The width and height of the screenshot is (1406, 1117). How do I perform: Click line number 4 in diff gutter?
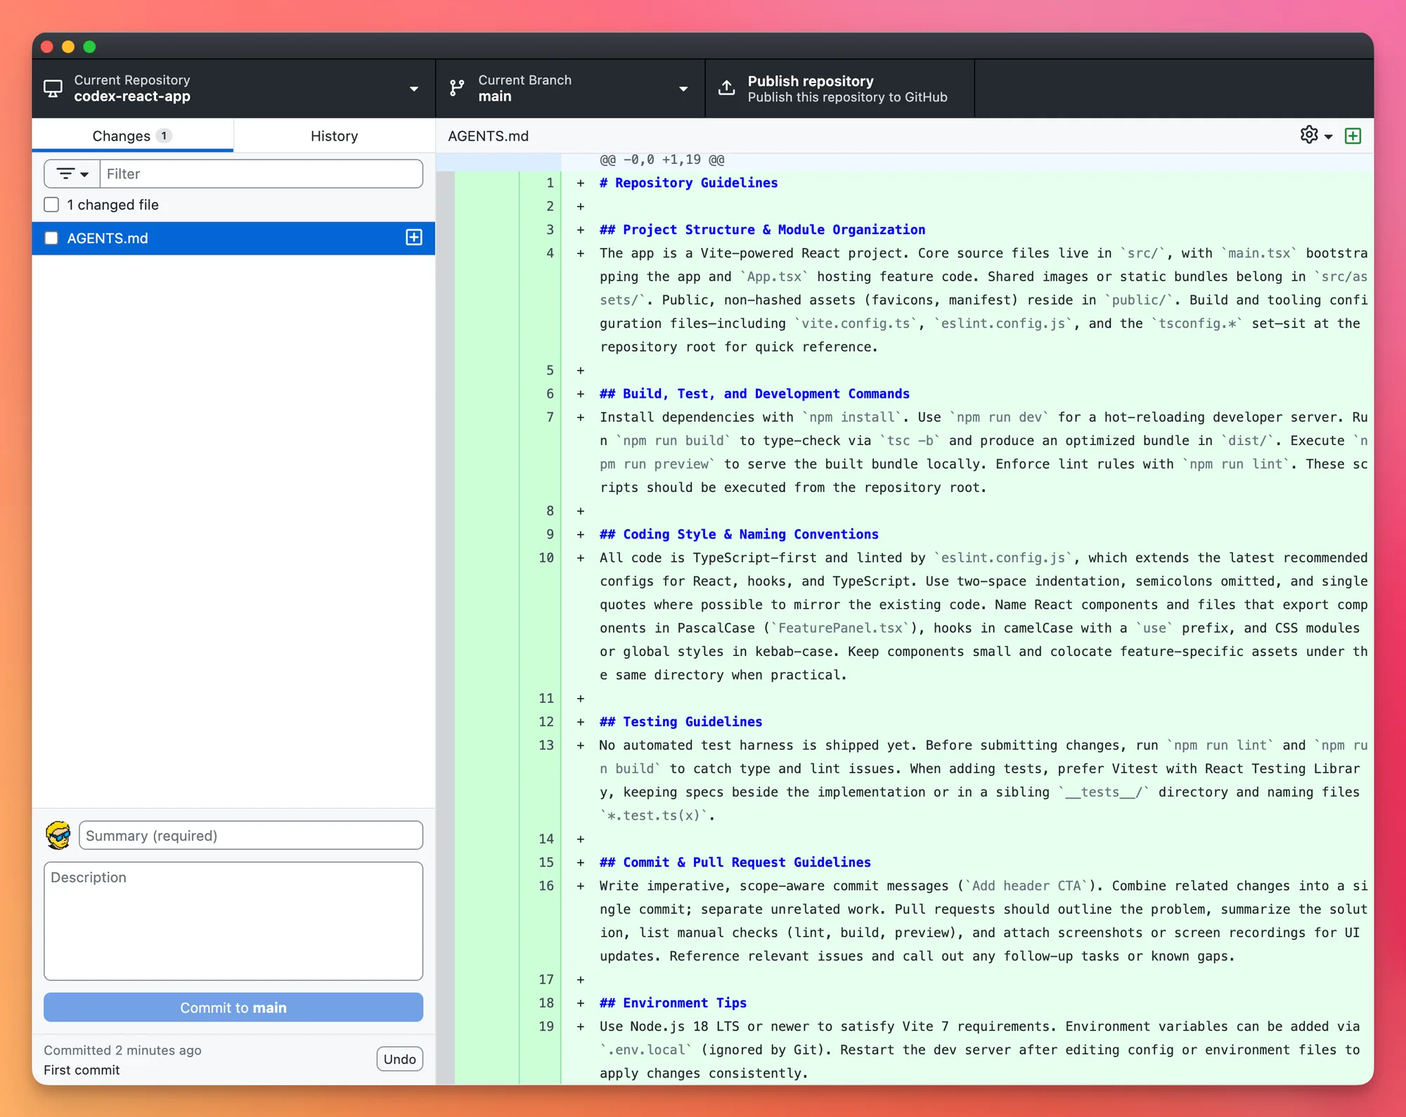coord(550,253)
